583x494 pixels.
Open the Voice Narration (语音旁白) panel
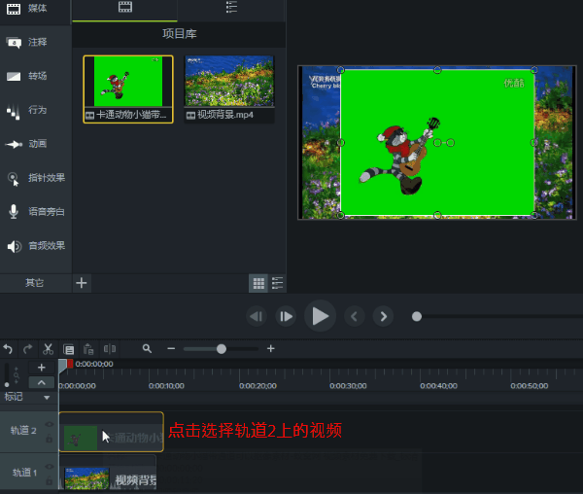click(x=35, y=212)
